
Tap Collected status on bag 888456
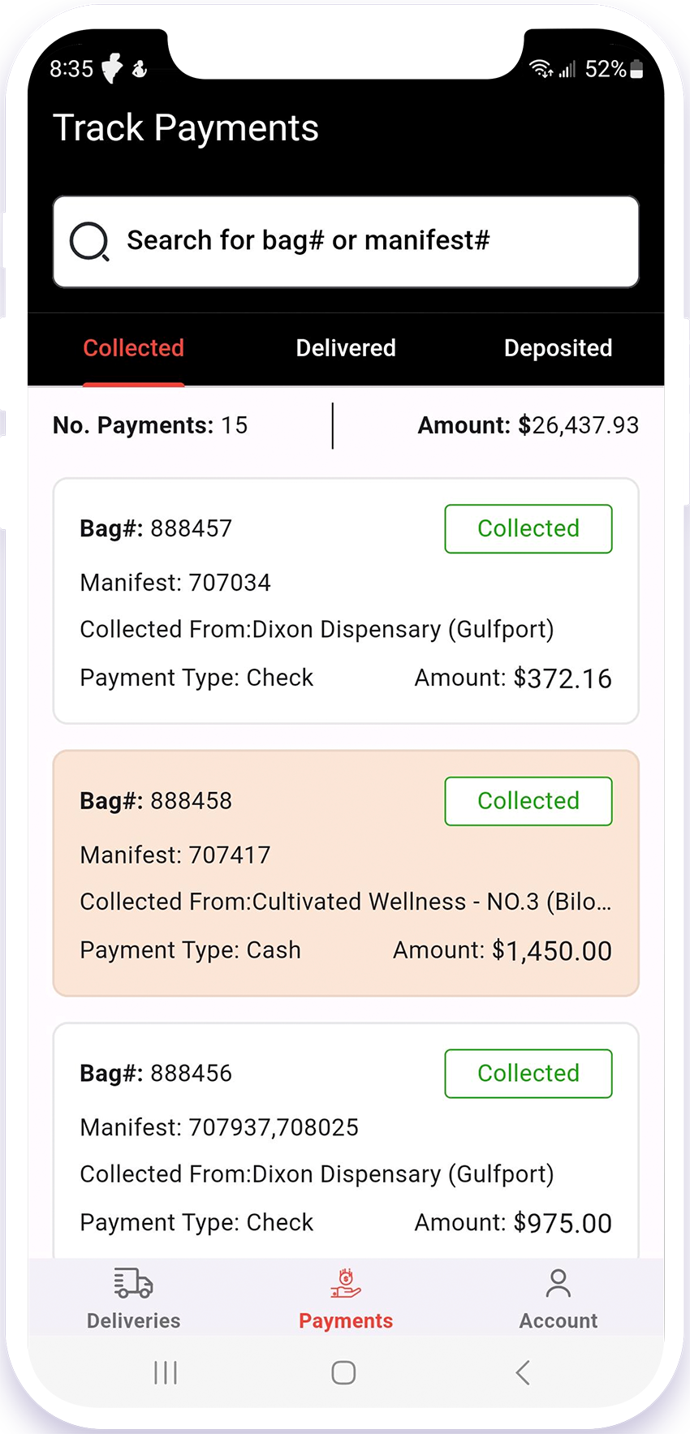click(528, 1074)
